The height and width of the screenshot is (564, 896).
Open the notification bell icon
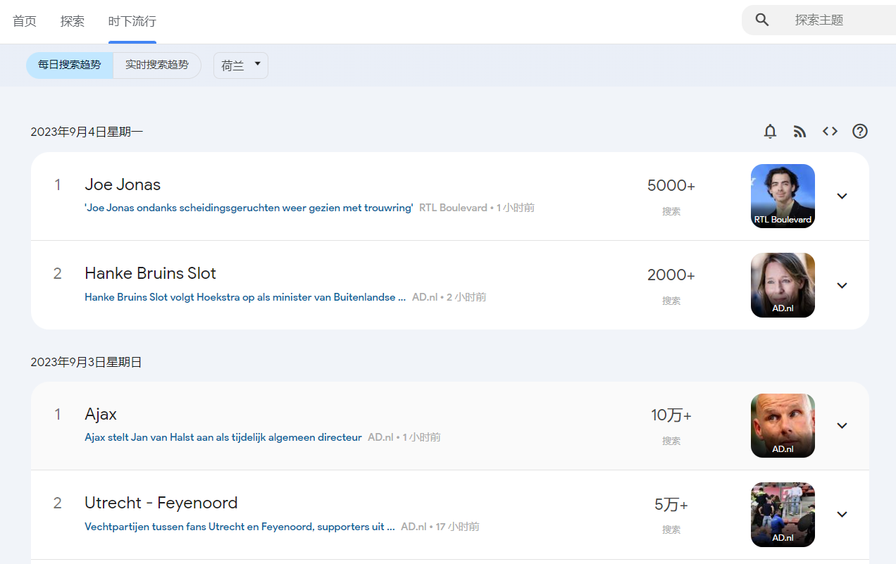pos(771,131)
